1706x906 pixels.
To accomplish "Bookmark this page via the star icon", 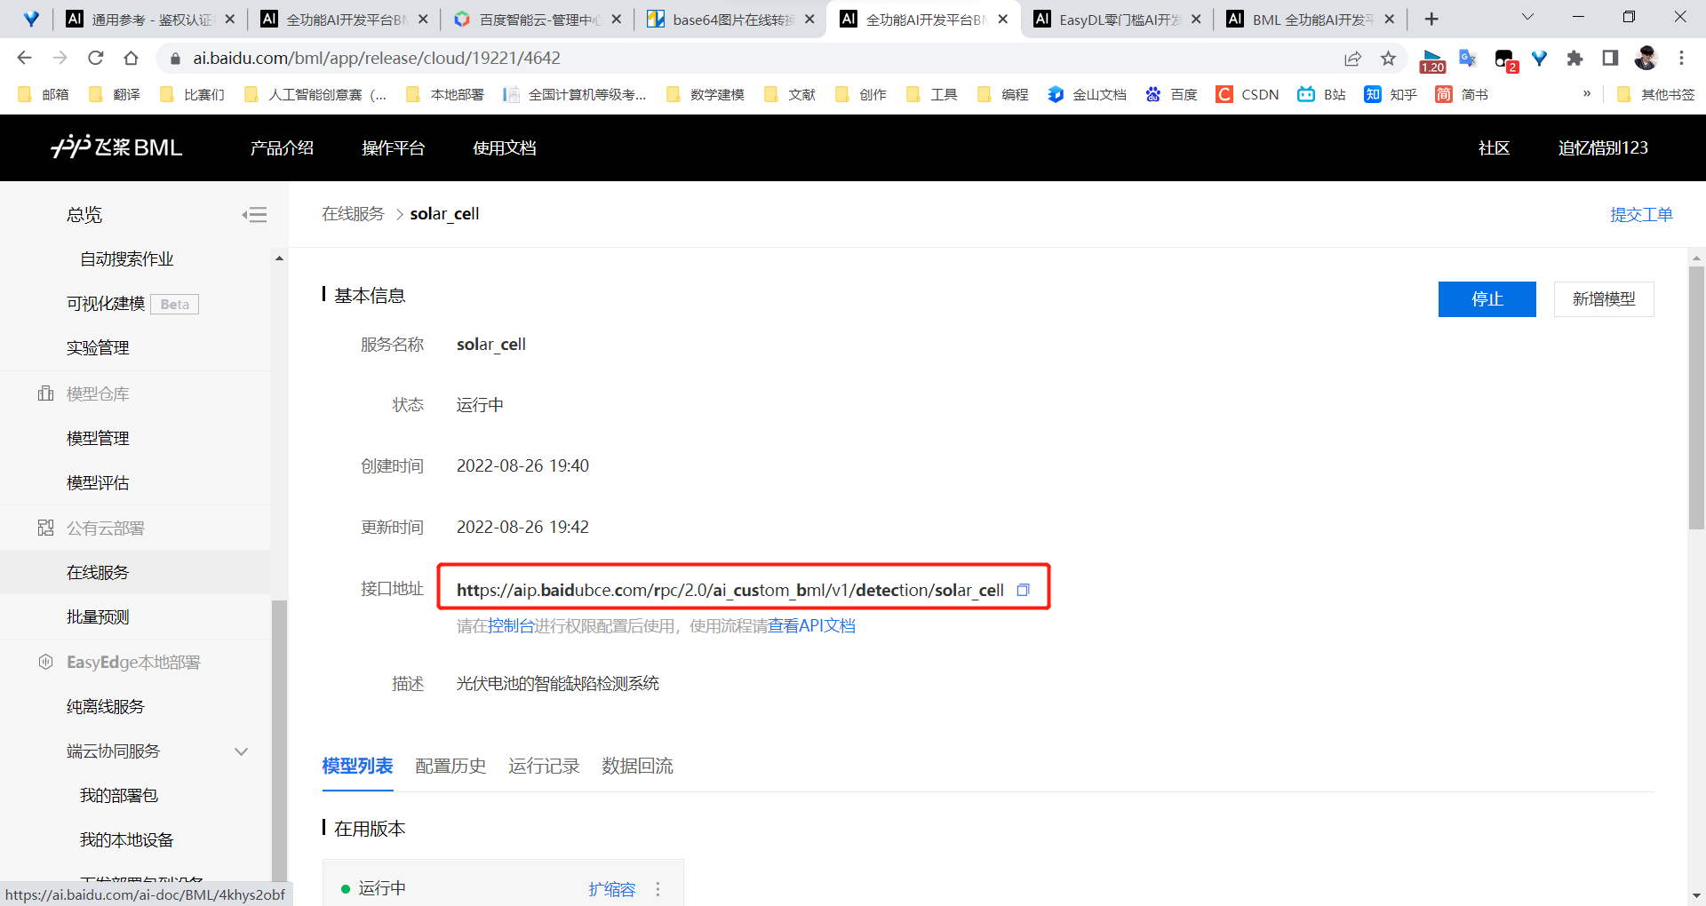I will click(1388, 58).
